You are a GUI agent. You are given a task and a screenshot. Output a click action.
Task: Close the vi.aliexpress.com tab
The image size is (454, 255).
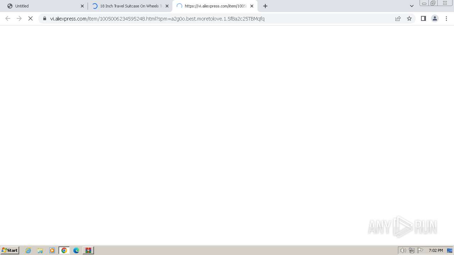pos(252,6)
